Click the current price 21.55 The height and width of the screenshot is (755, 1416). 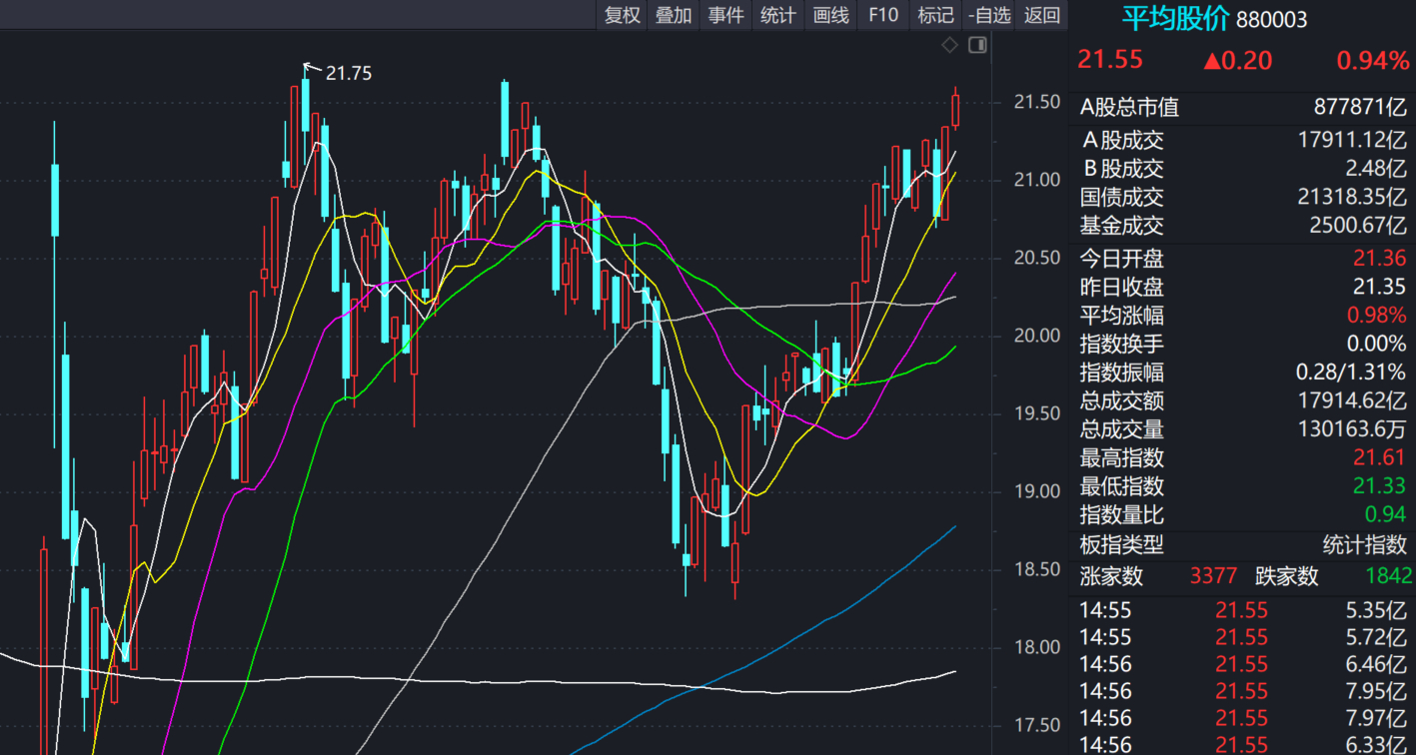[1110, 60]
